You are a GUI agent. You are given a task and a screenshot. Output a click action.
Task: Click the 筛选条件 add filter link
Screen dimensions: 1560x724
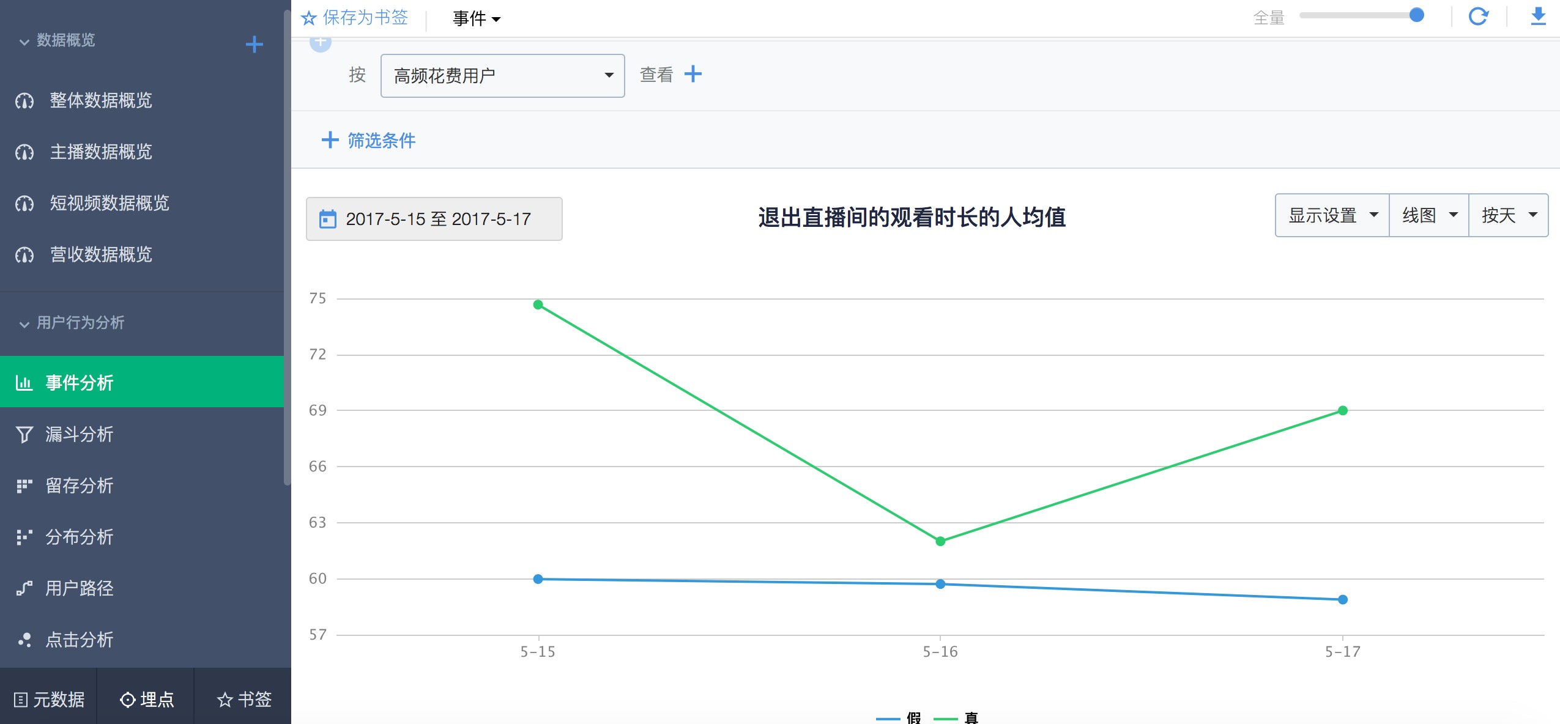click(369, 141)
